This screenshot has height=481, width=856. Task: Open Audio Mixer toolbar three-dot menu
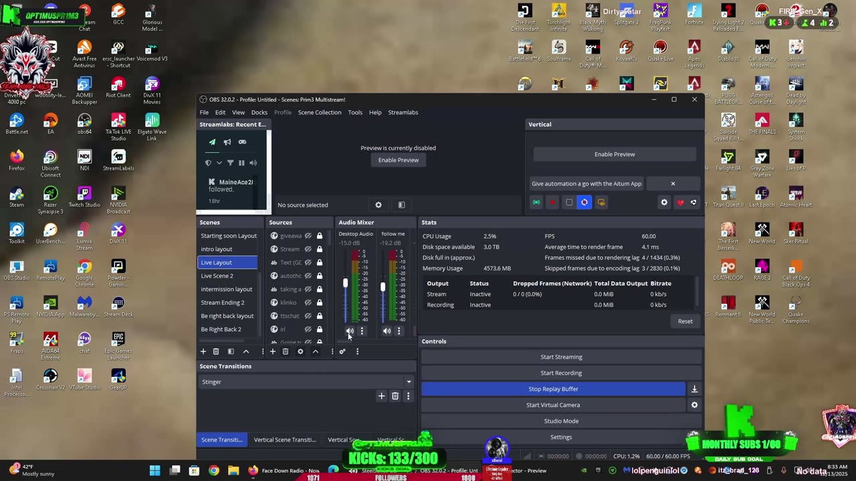[x=357, y=351]
